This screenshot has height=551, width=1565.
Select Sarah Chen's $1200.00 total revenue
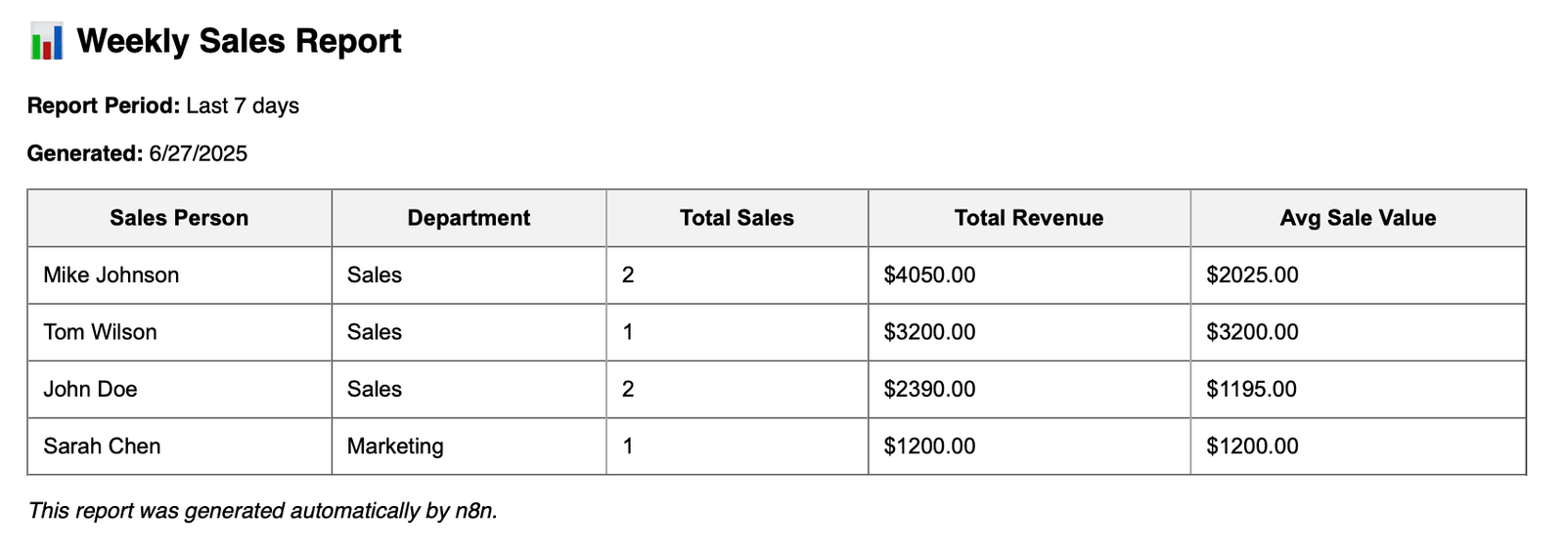[x=929, y=445]
